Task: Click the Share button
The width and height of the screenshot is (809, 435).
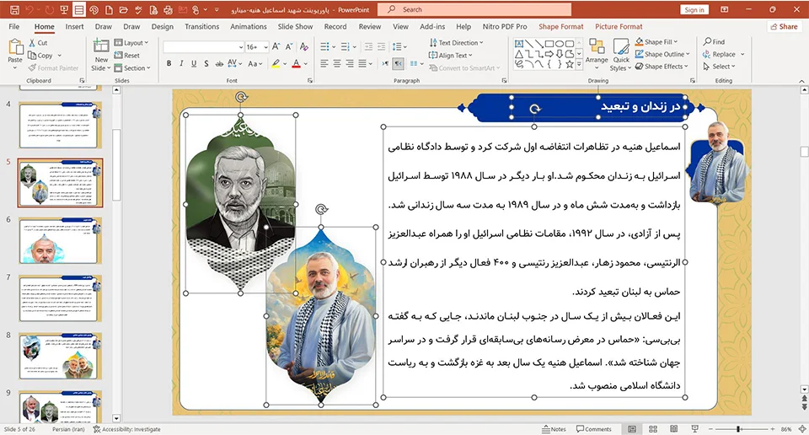Action: click(784, 26)
